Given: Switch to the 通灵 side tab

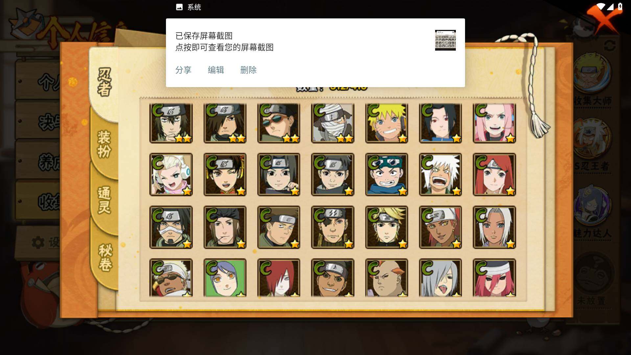Looking at the screenshot, I should point(105,200).
